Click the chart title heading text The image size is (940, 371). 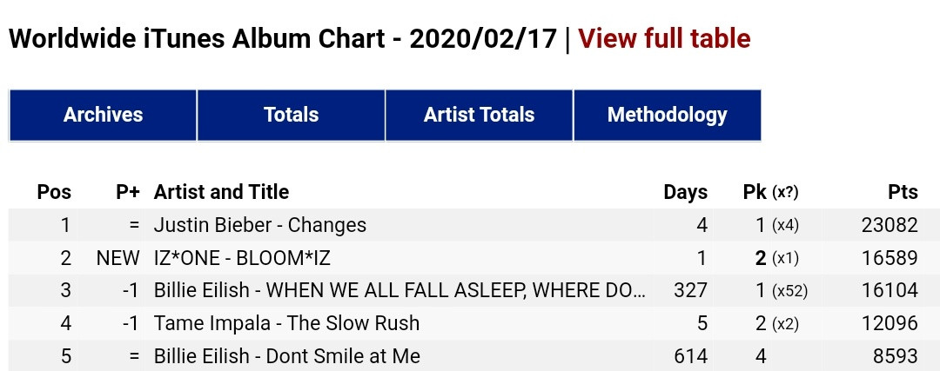pos(284,39)
